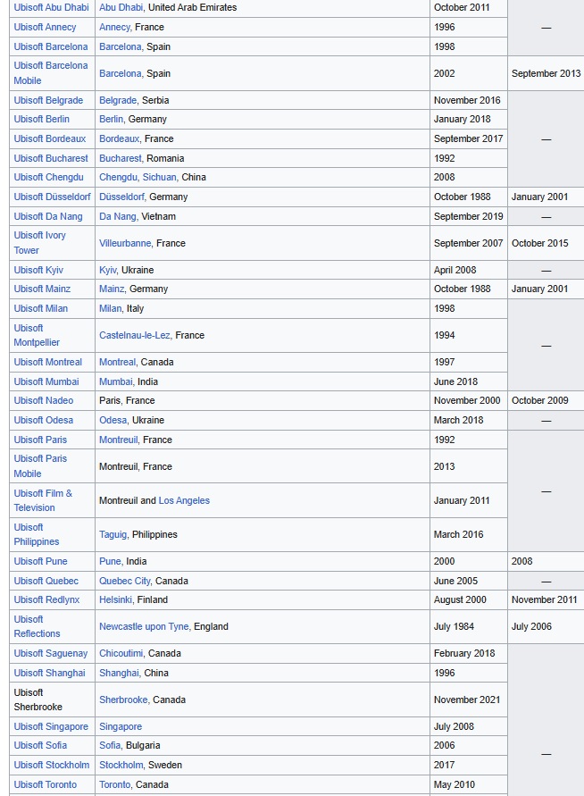Viewport: 584px width, 796px height.
Task: Open the Ubisoft Annecy studio link
Action: [45, 27]
